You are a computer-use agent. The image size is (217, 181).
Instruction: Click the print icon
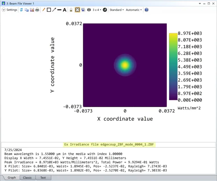[x=37, y=10]
